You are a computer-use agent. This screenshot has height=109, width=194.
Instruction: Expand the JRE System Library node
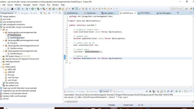click(x=1, y=56)
